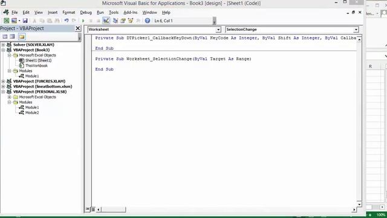Click View Object icon in Project pane

[12, 37]
